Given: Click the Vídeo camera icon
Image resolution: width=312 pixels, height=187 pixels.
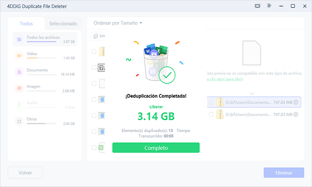Looking at the screenshot, I should point(19,56).
